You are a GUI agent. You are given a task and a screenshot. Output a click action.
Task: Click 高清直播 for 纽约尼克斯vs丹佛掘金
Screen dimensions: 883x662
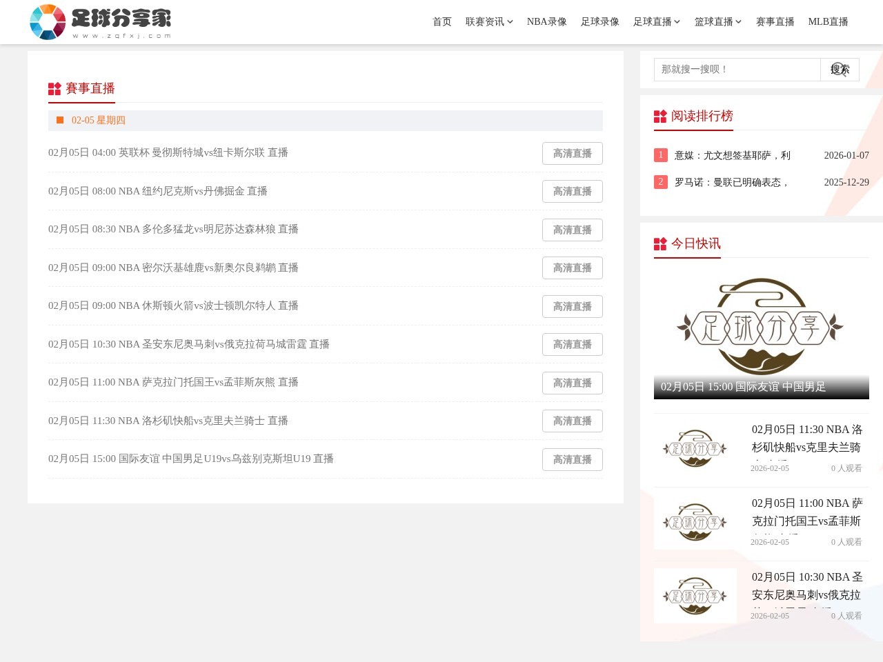tap(573, 192)
